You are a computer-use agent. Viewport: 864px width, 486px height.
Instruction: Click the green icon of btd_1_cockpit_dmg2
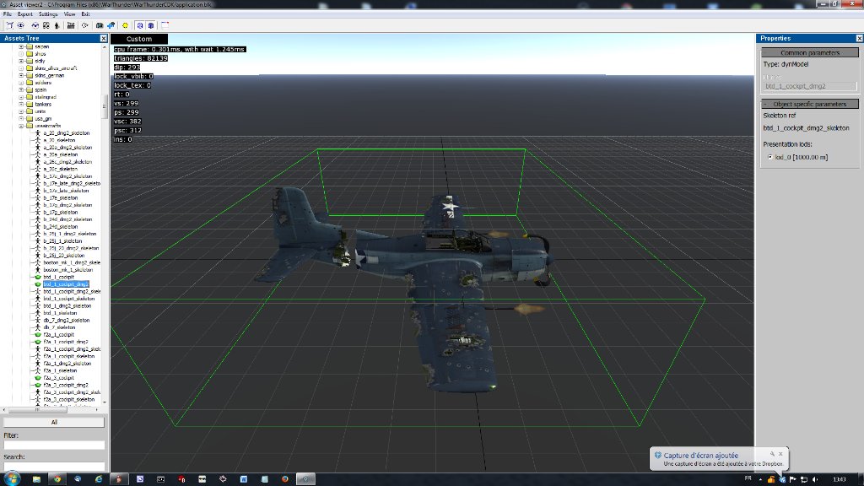coord(37,284)
